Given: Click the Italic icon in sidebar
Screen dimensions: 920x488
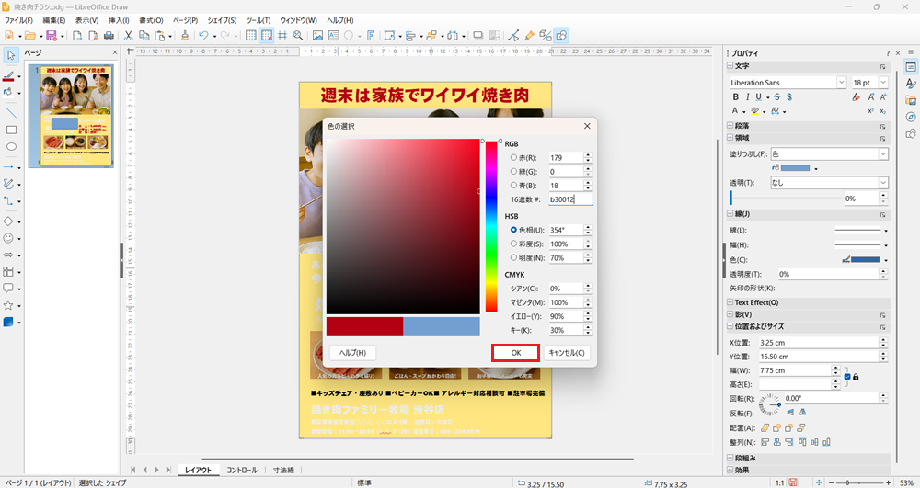Looking at the screenshot, I should click(747, 97).
